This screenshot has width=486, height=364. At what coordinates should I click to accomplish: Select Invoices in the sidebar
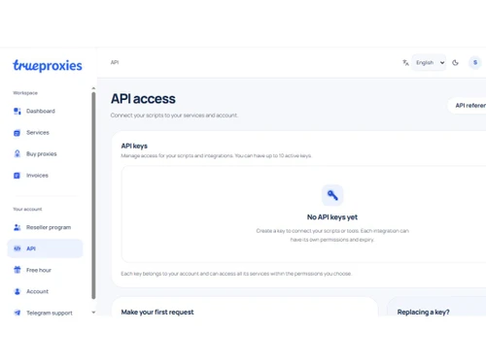pyautogui.click(x=45, y=176)
